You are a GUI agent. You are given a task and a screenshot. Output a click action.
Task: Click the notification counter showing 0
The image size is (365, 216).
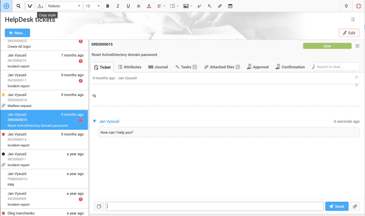tap(346, 6)
